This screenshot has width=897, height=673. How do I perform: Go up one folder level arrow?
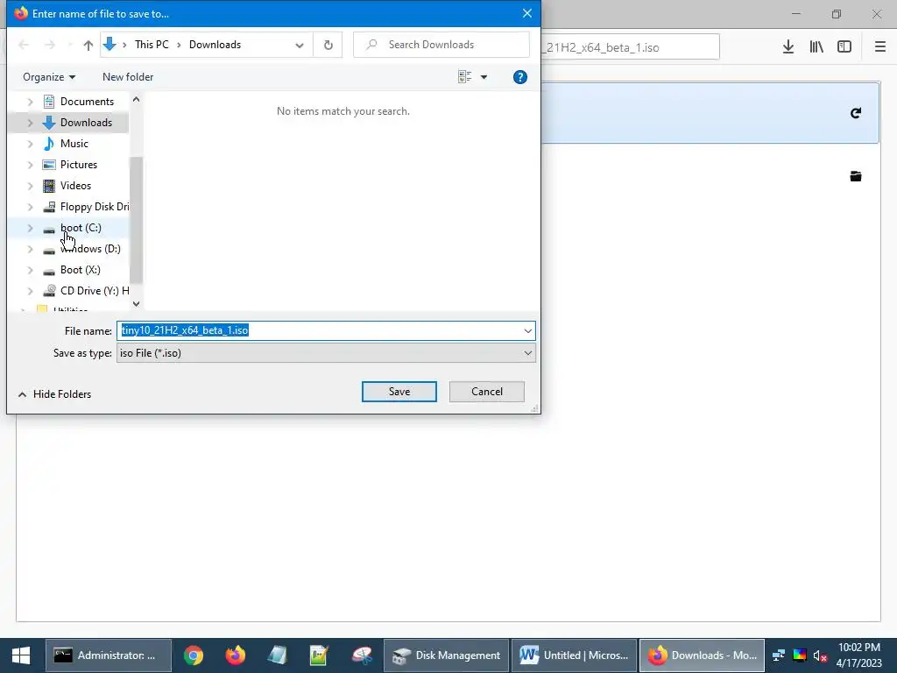(88, 45)
